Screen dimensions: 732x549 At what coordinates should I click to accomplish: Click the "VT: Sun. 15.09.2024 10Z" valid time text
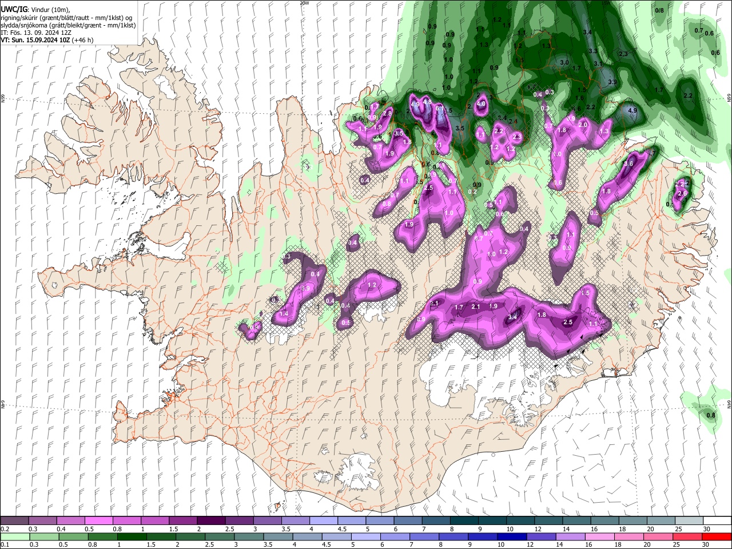click(35, 40)
